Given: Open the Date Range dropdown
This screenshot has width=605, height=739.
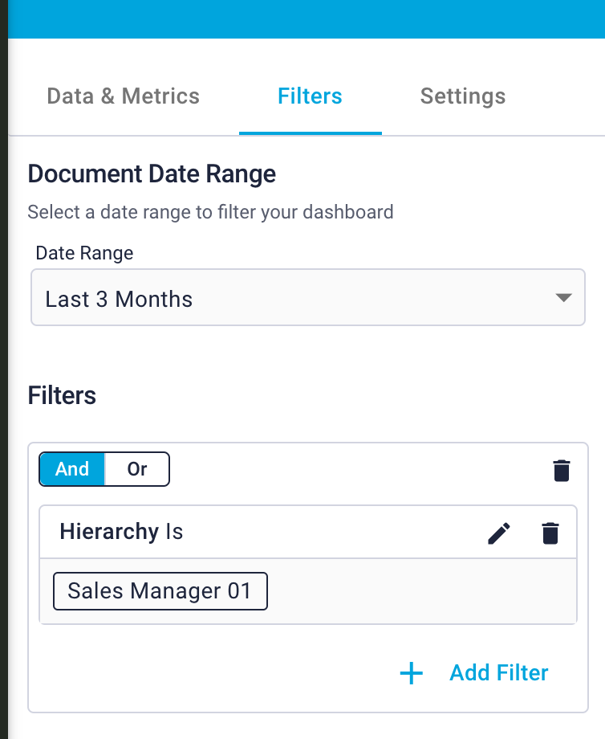Looking at the screenshot, I should click(307, 298).
